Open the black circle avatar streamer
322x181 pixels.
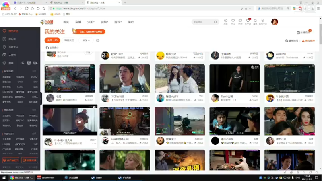pos(215,141)
